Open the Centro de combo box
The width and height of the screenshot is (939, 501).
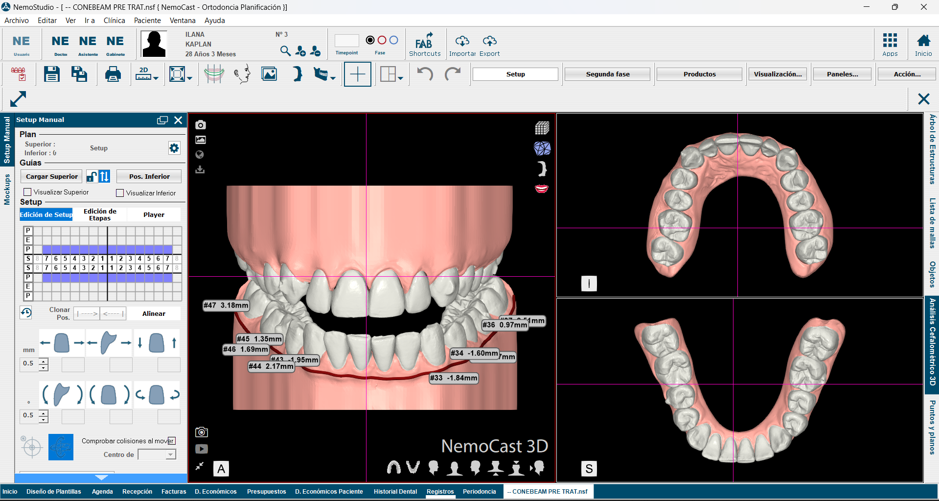tap(157, 454)
